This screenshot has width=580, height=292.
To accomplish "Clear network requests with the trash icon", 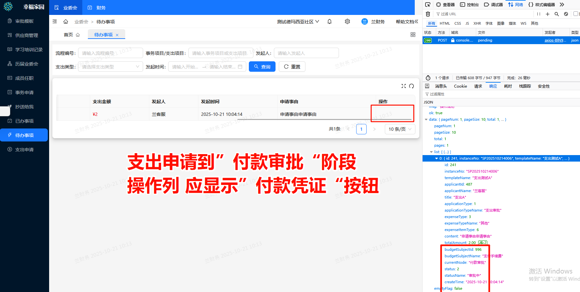I will tap(428, 14).
